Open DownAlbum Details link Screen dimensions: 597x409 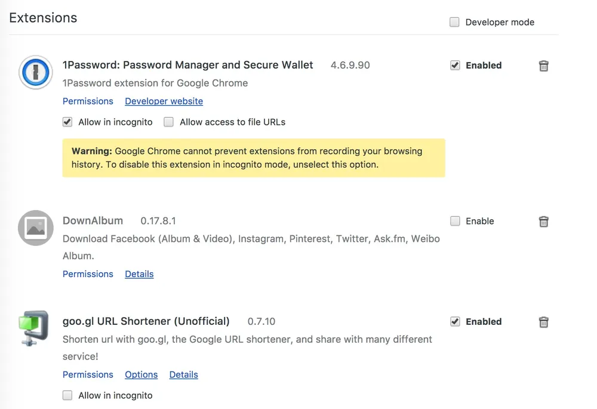(x=139, y=273)
